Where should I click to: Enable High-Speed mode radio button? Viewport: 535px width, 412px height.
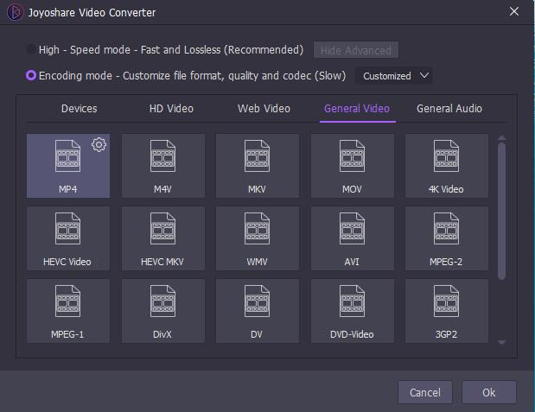pyautogui.click(x=31, y=50)
